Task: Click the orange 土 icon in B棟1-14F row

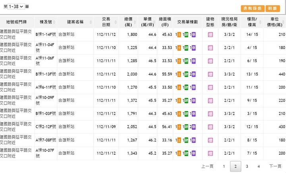Action: point(179,34)
